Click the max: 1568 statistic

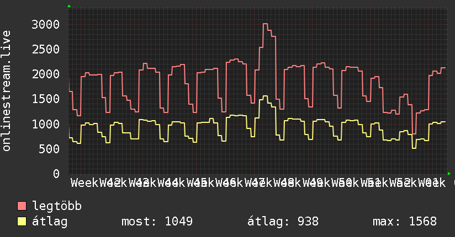[x=405, y=222]
